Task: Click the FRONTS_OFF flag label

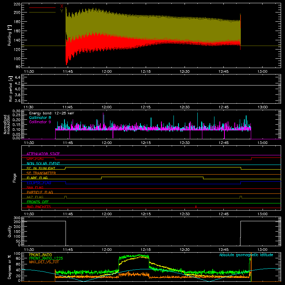Action: tap(38, 202)
